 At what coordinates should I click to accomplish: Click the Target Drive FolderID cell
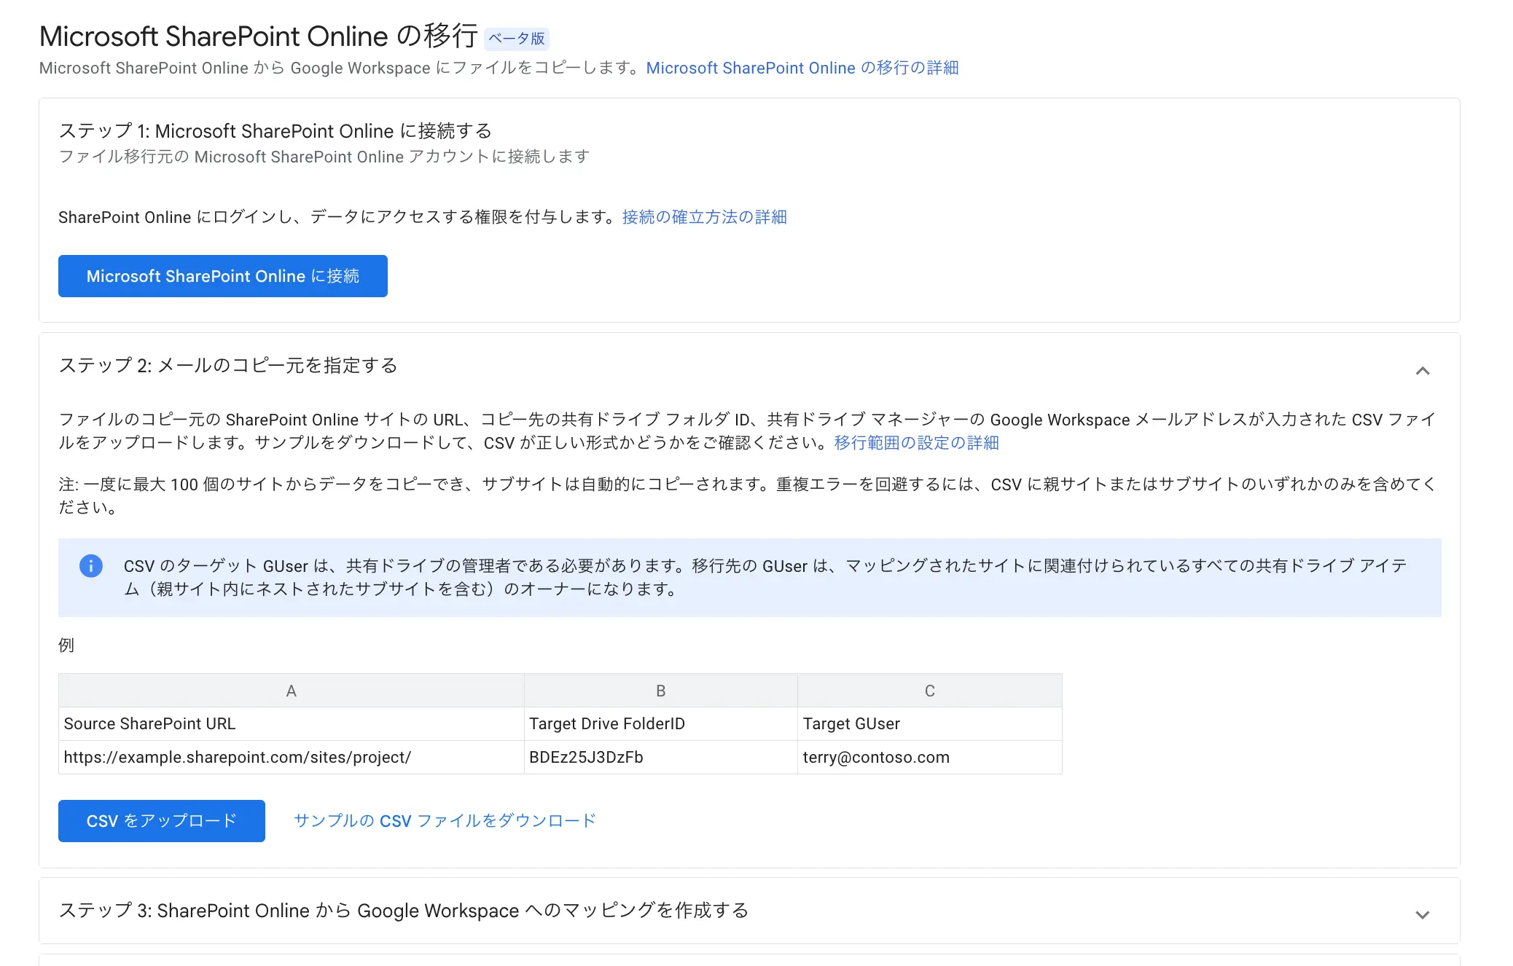(x=661, y=724)
